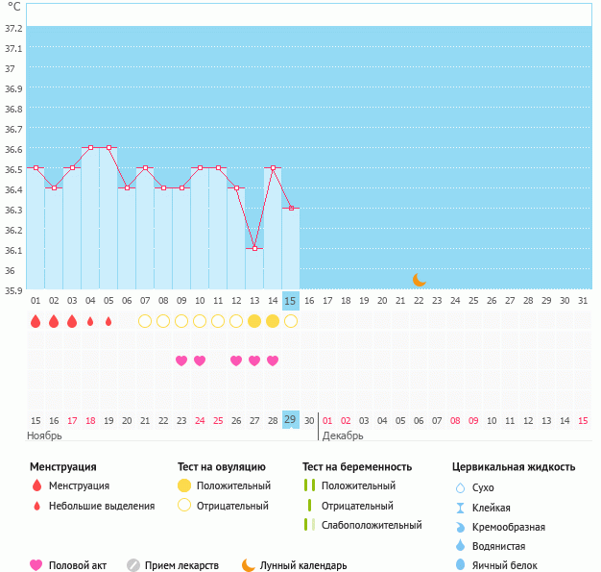This screenshot has height=572, width=601.
Task: Click the menstruation drop on cycle day 01
Action: tap(36, 321)
